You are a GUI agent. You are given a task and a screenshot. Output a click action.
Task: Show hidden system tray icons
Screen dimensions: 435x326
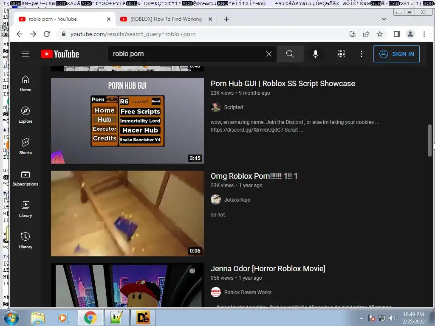tap(361, 318)
